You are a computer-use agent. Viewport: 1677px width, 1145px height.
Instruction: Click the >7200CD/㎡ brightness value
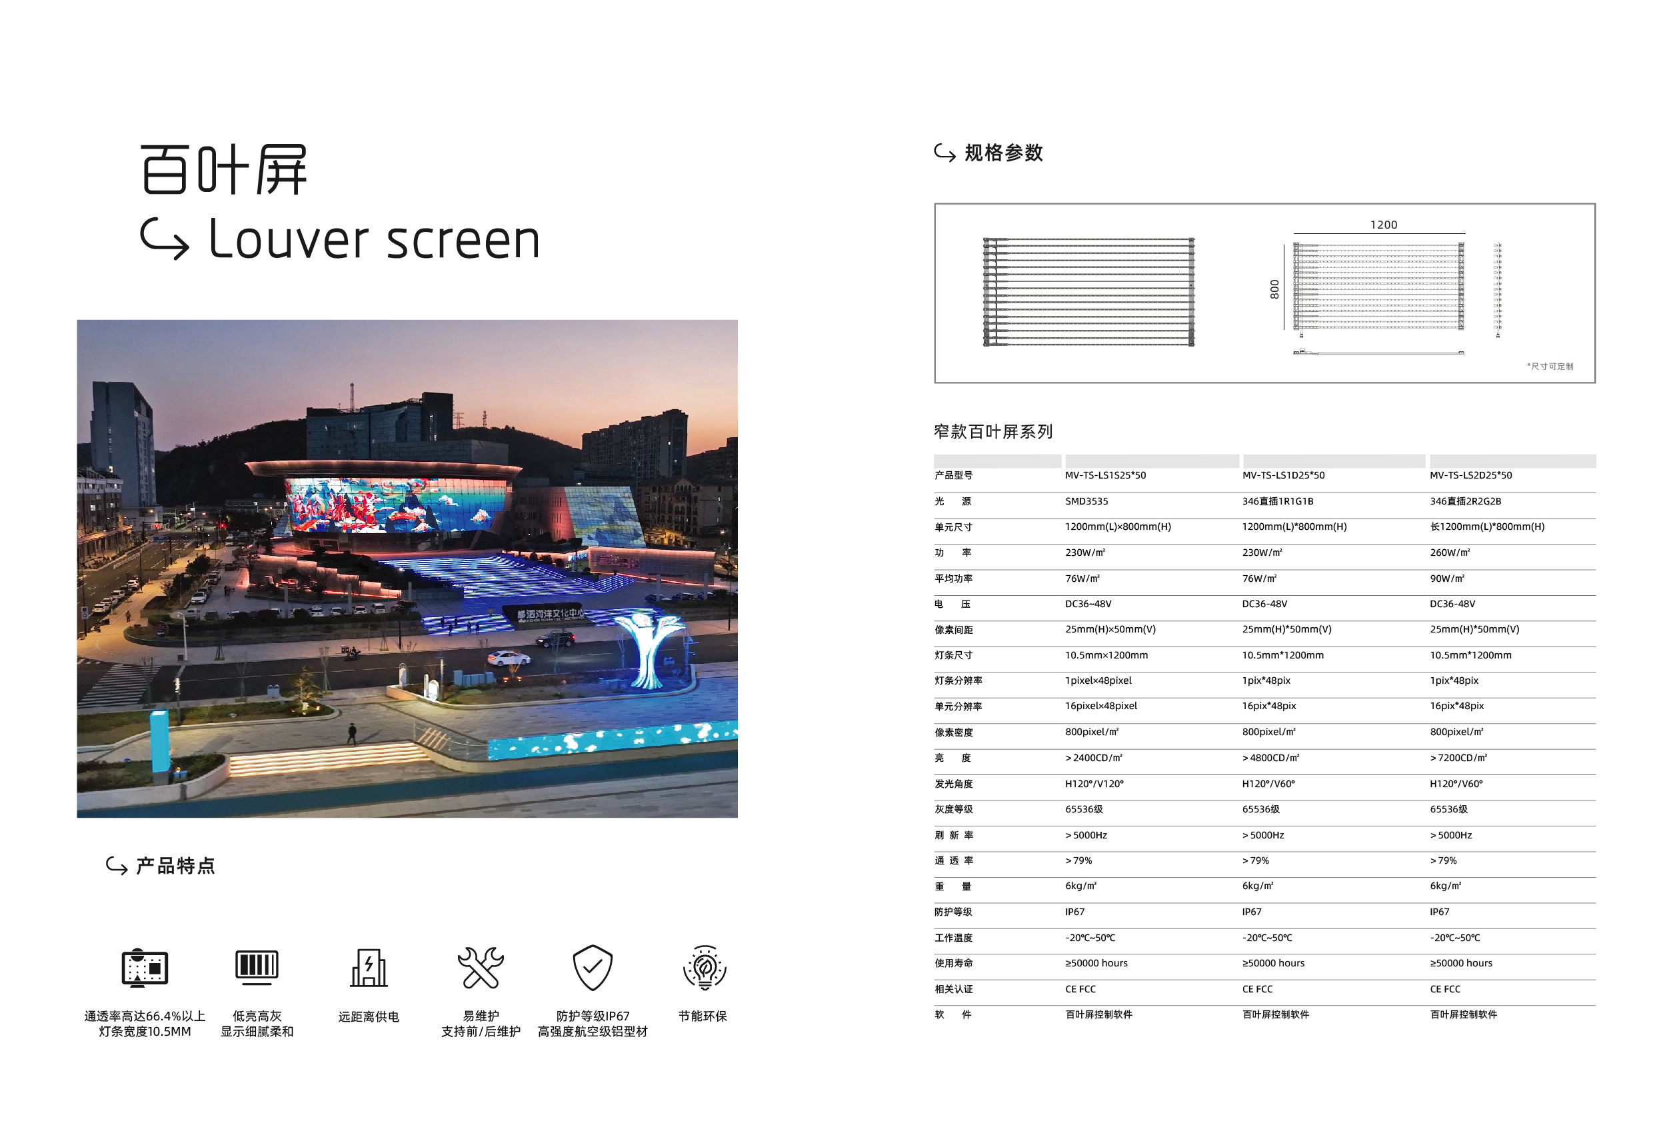(1458, 758)
